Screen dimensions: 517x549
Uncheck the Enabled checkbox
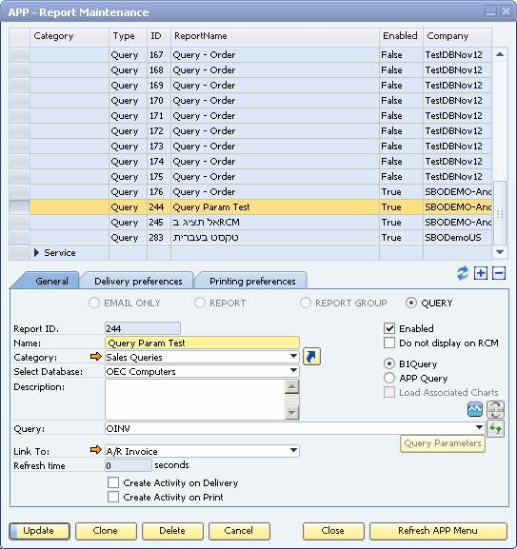(x=389, y=328)
